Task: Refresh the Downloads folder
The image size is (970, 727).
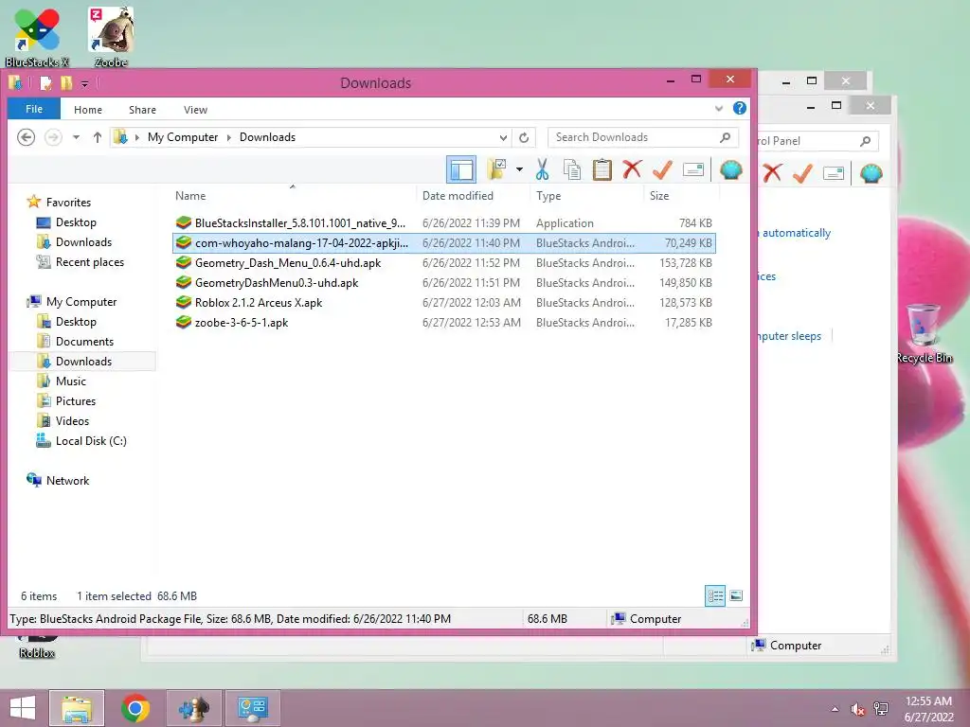Action: pyautogui.click(x=524, y=137)
